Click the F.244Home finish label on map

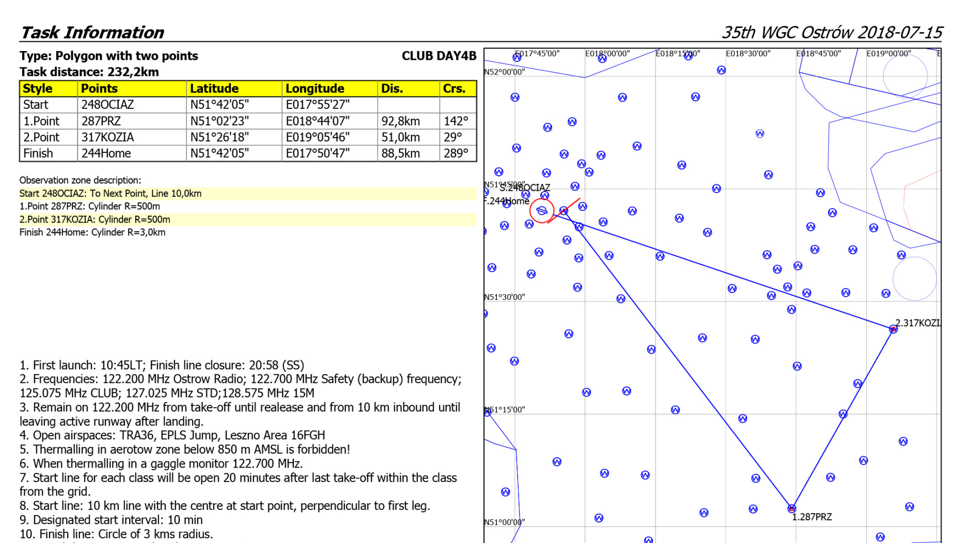coord(507,201)
